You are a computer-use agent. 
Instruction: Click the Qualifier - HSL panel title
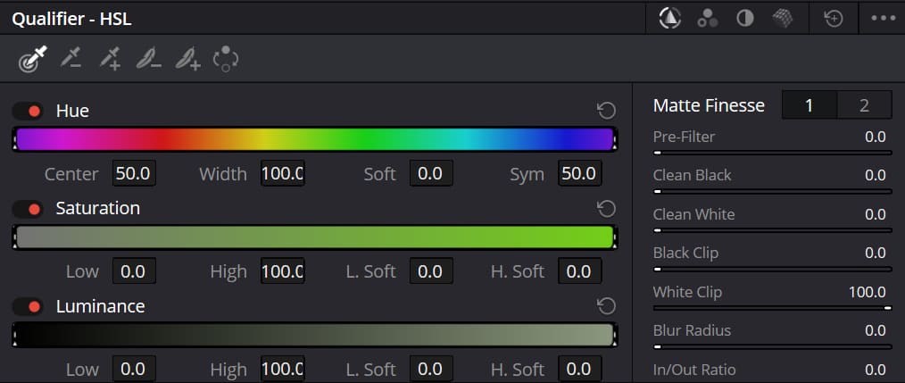click(72, 19)
